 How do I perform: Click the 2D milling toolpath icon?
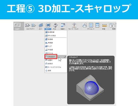pyautogui.click(x=41, y=25)
